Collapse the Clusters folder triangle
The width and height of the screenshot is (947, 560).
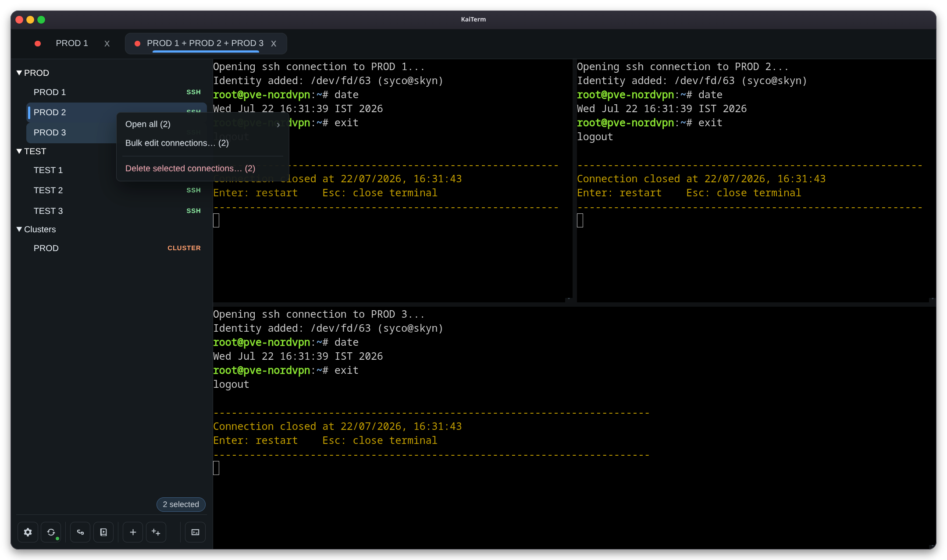[x=19, y=229]
